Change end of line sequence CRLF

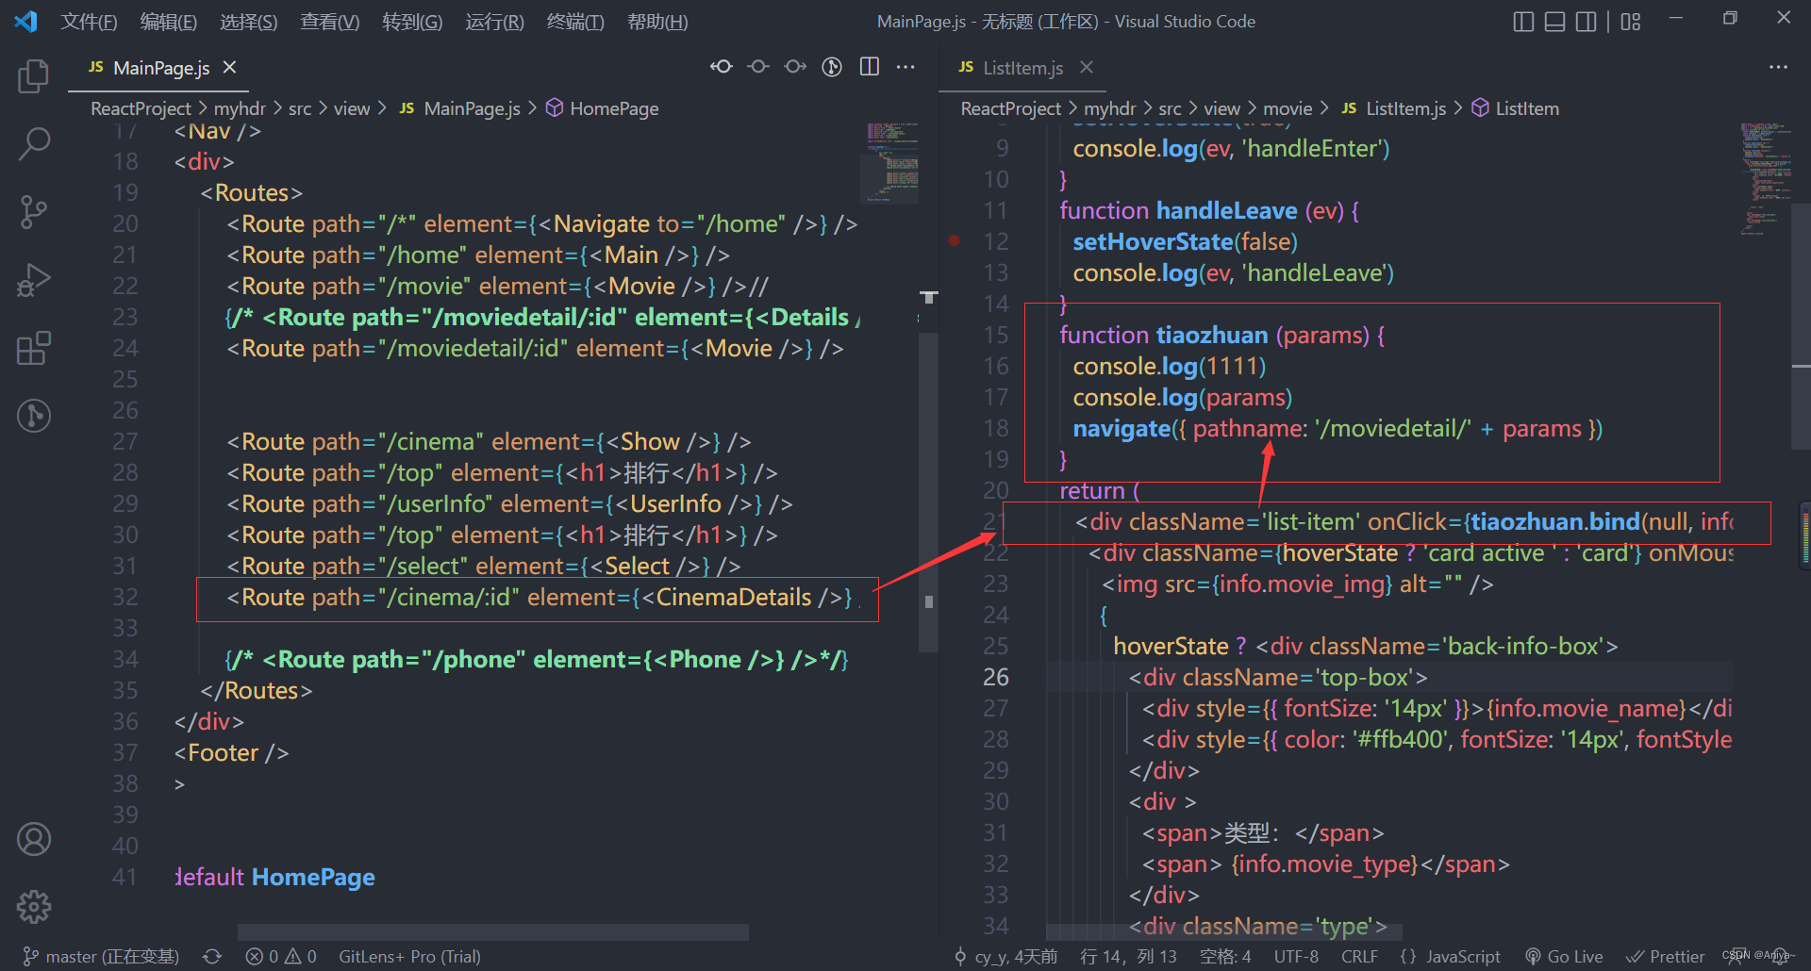(1359, 957)
